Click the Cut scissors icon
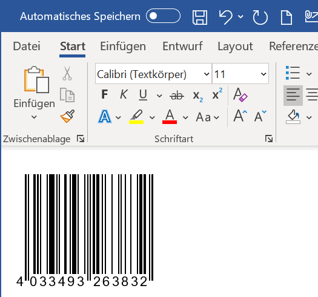The image size is (318, 297). point(67,73)
